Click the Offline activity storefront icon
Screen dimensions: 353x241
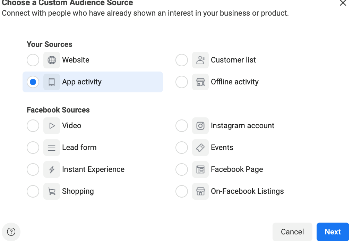200,82
